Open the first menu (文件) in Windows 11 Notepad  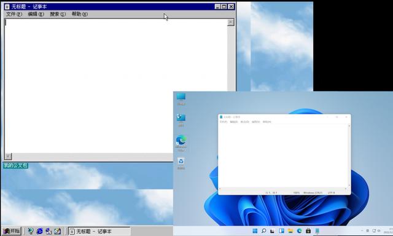click(x=224, y=122)
